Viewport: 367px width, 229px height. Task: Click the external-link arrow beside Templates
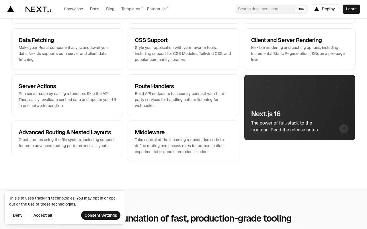pos(142,7)
